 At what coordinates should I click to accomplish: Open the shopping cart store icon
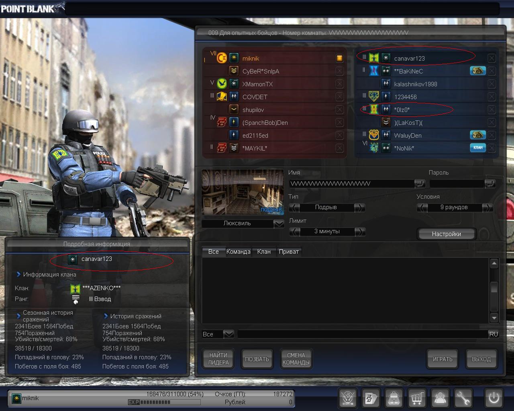(417, 398)
